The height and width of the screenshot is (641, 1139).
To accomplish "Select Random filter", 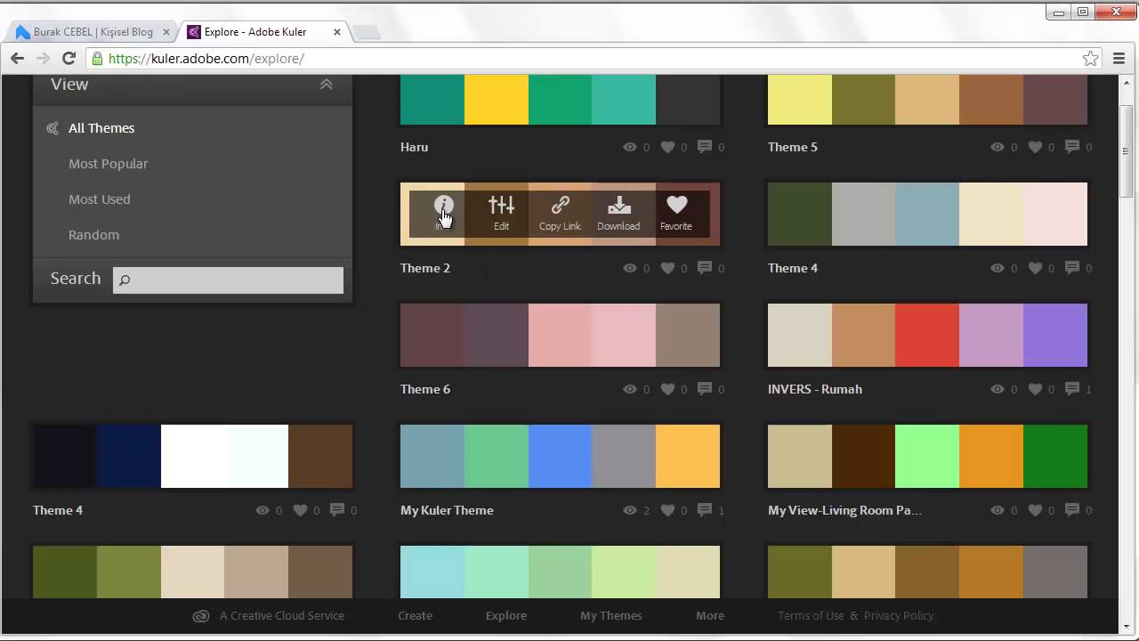I will [x=93, y=235].
